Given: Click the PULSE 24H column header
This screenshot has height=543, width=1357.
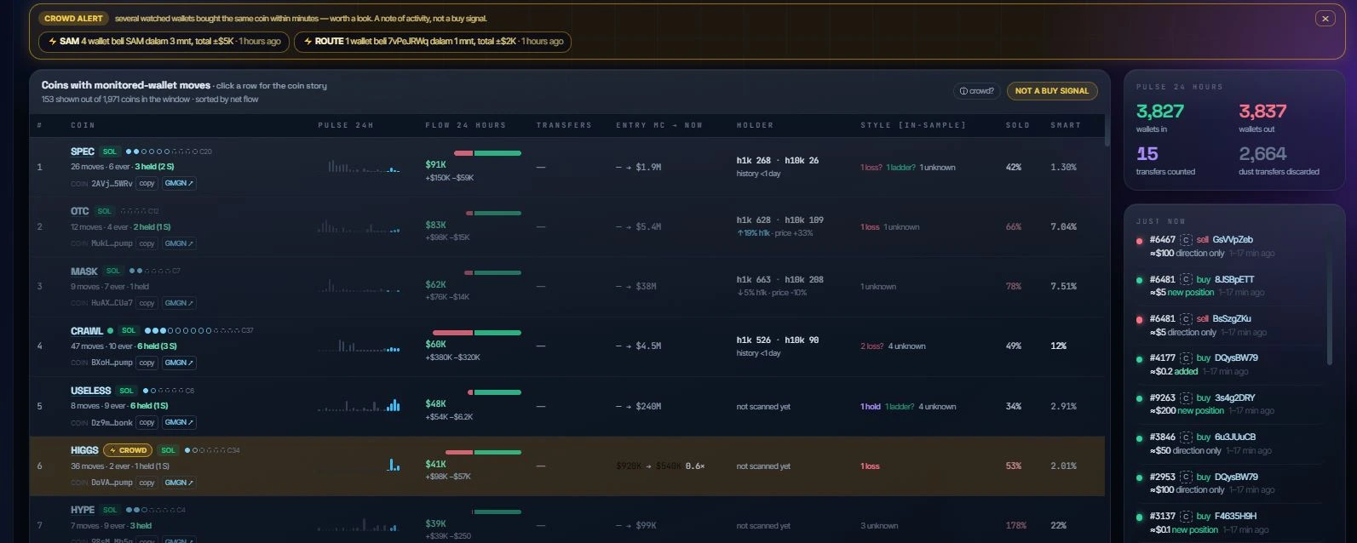Looking at the screenshot, I should [346, 125].
